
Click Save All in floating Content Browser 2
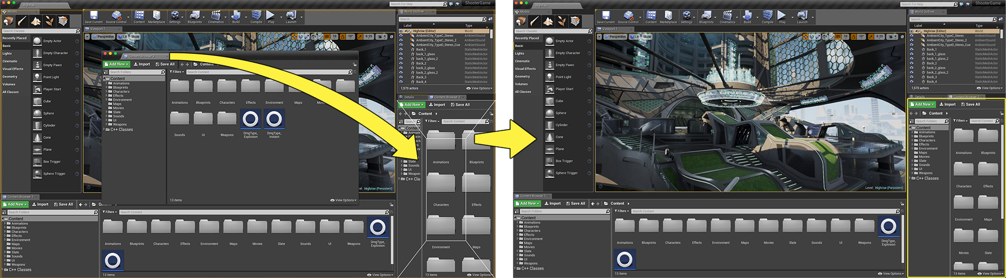[165, 64]
